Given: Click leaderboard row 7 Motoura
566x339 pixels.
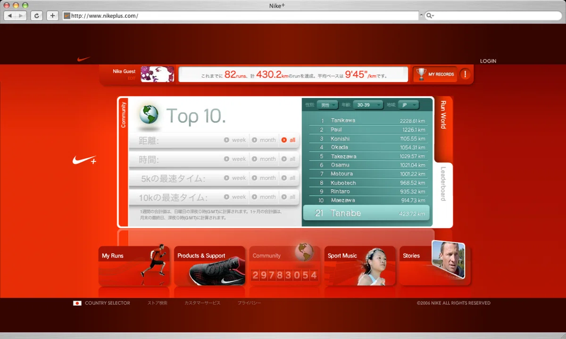Looking at the screenshot, I should tap(368, 174).
